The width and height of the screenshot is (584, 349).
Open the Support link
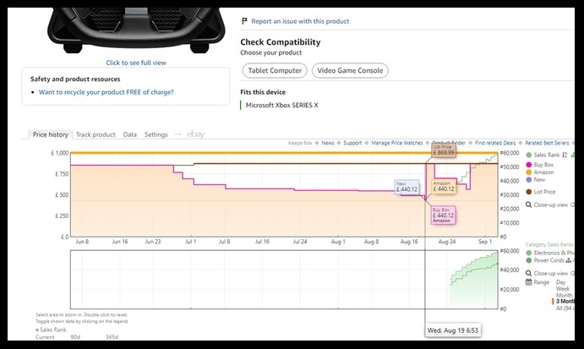352,143
